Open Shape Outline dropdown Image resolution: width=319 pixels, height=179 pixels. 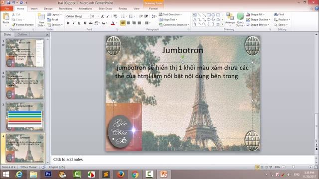coord(258,19)
